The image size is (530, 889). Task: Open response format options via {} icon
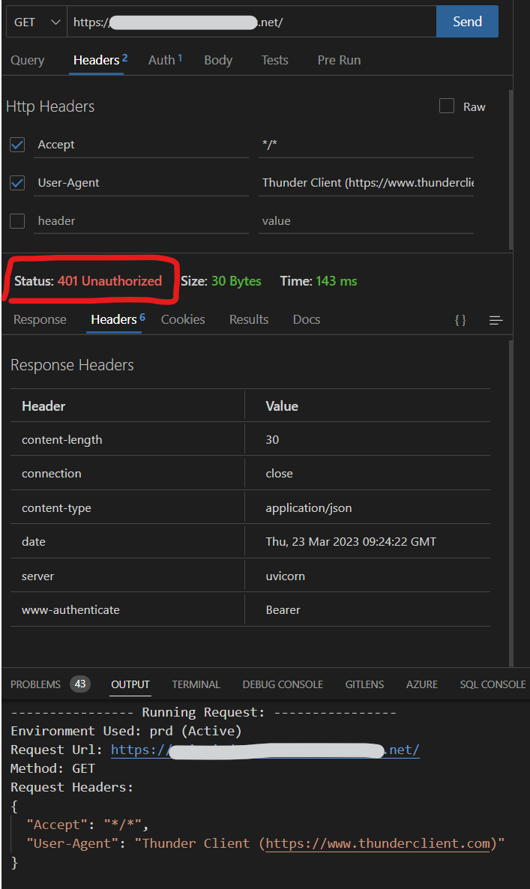(460, 319)
